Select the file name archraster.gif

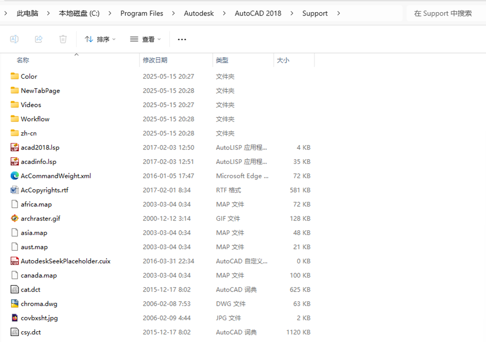(x=41, y=218)
